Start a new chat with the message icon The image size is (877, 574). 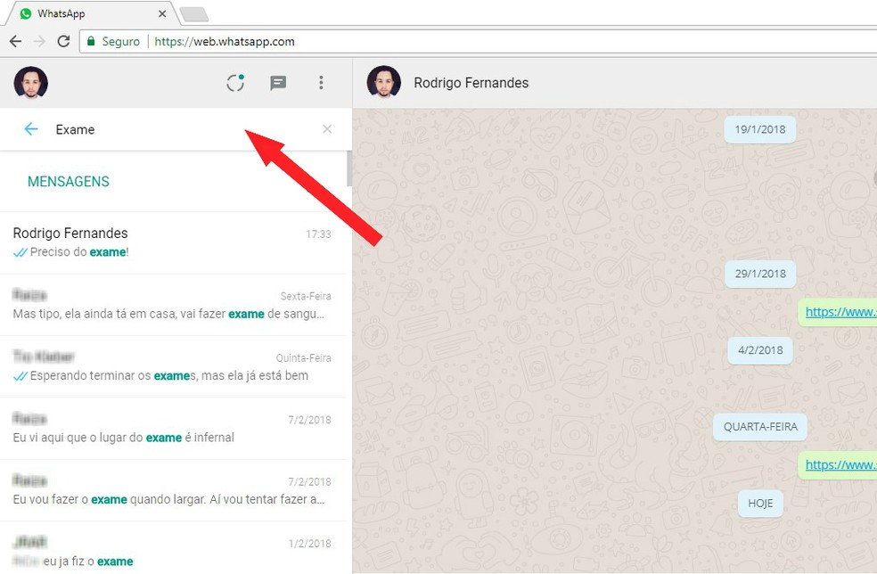pyautogui.click(x=278, y=83)
